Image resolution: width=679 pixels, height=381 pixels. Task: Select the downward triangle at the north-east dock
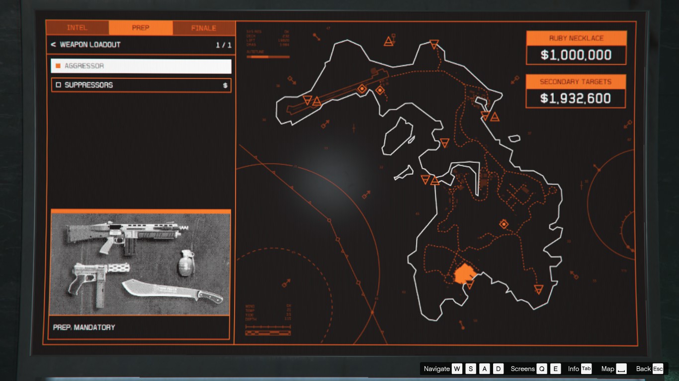tap(486, 116)
